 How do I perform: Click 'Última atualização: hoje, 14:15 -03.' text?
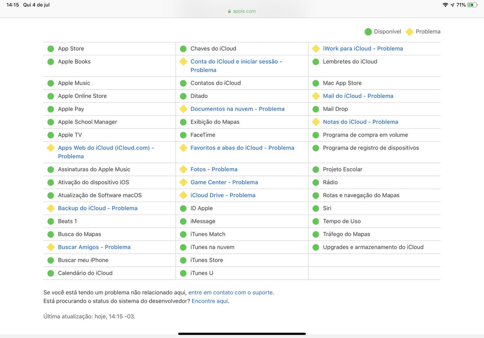coord(90,317)
